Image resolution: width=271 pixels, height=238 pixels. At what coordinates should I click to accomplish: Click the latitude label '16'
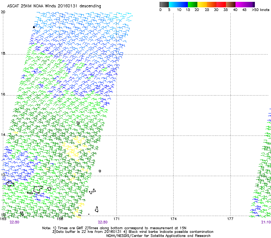coord(3,94)
